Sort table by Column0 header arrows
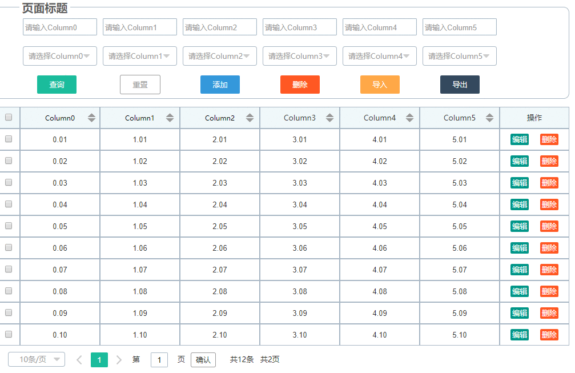Viewport: 575px width, 373px height. [92, 118]
